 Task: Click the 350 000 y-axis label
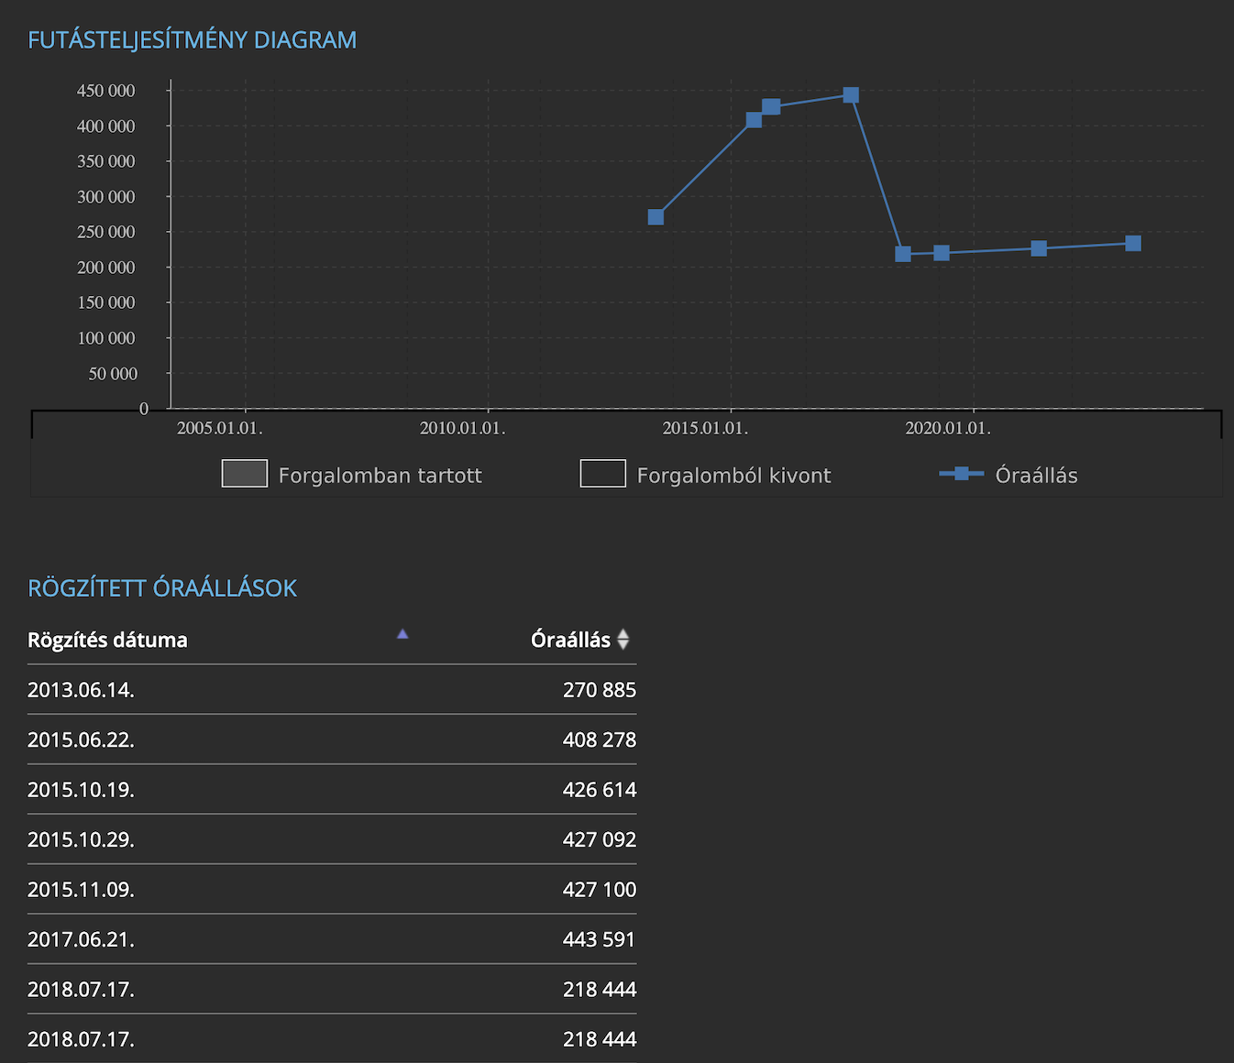click(106, 161)
